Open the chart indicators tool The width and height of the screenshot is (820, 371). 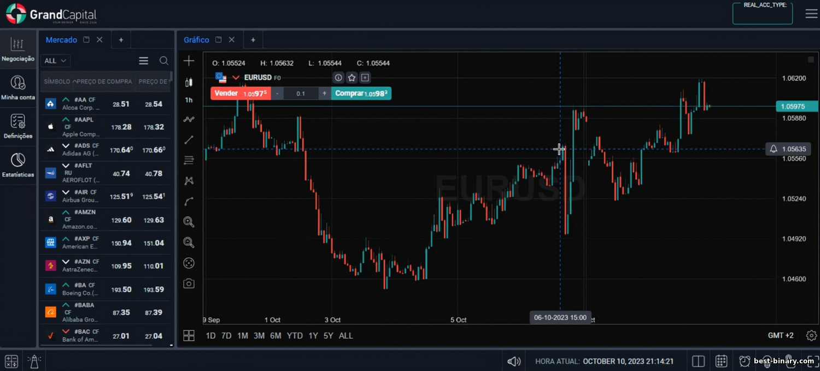point(189,119)
